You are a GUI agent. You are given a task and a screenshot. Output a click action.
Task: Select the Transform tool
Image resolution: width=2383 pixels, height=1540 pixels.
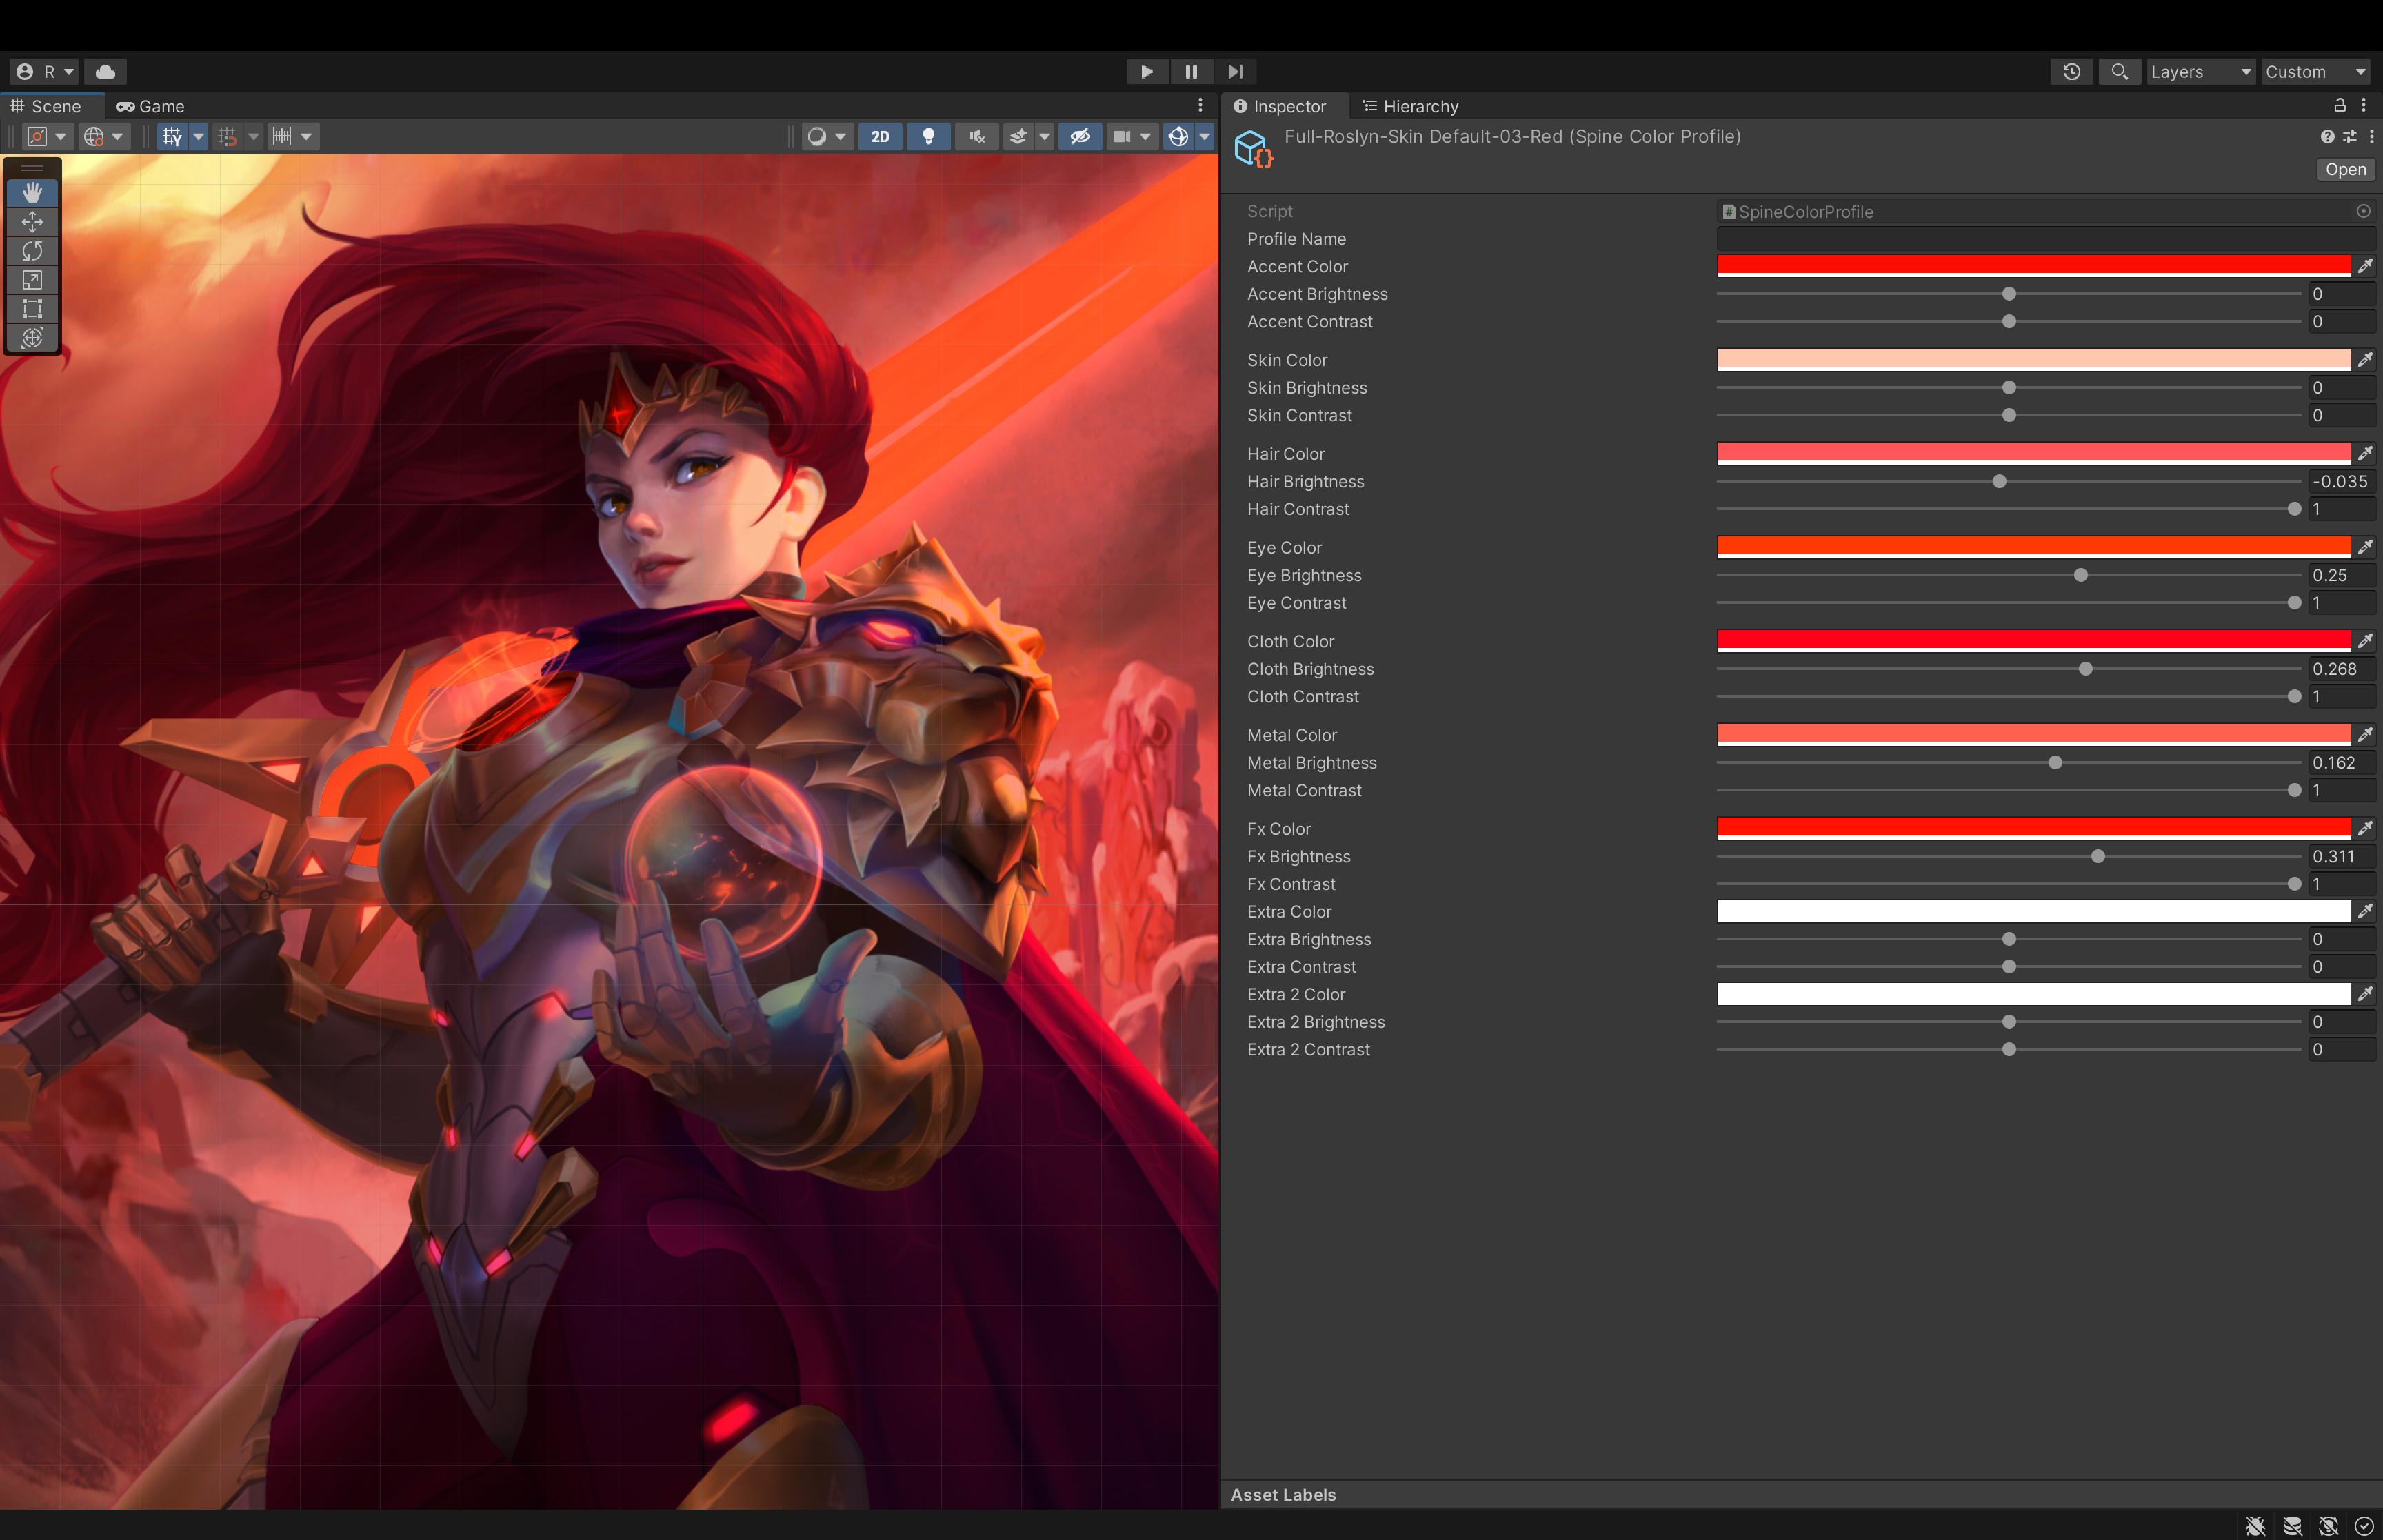coord(32,338)
